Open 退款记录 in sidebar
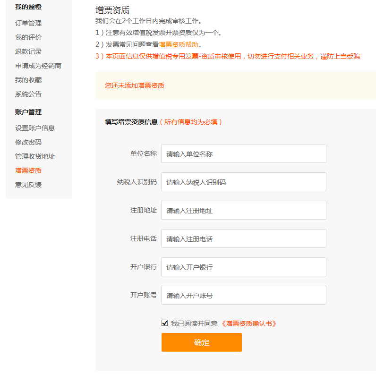 point(28,51)
